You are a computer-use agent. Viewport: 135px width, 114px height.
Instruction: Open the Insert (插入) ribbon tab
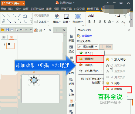tap(11, 9)
